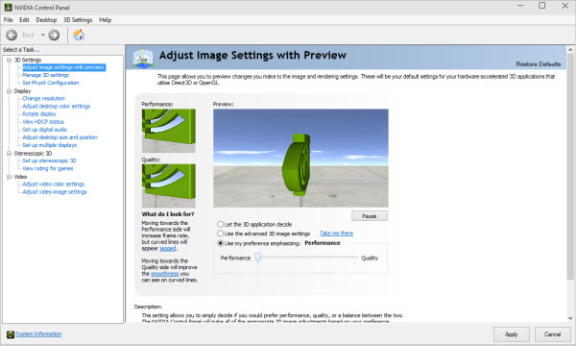This screenshot has height=346, width=576.
Task: Open the System Information link
Action: [x=38, y=334]
